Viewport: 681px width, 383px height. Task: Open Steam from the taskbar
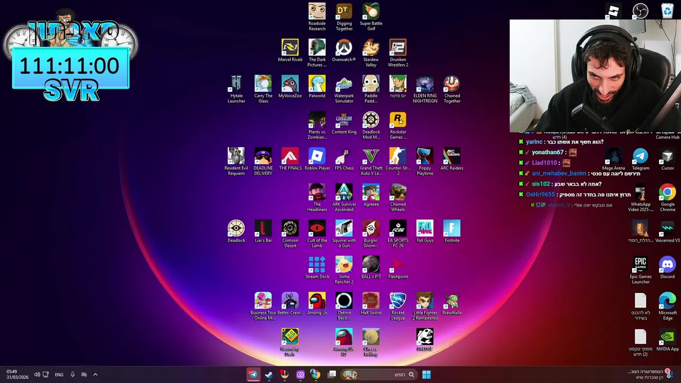click(269, 374)
